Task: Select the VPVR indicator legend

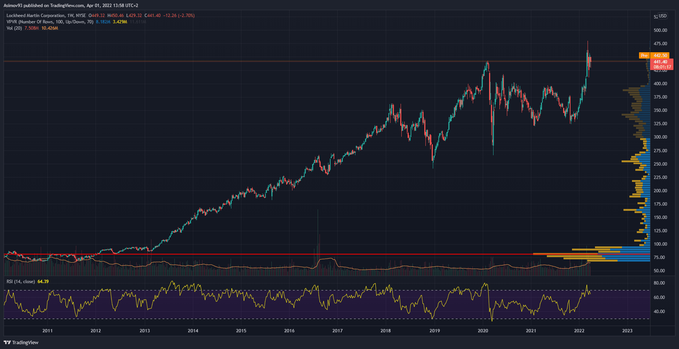Action: point(50,22)
